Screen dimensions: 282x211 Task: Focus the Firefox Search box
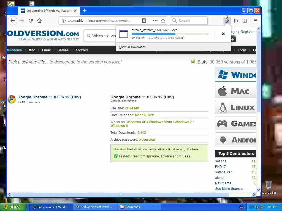coord(189,21)
